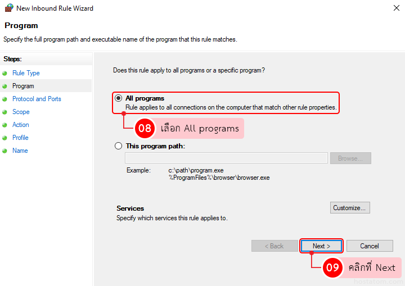Open the services Customize dialog

point(350,208)
